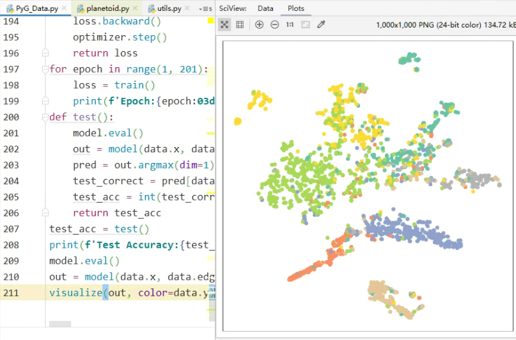Click 'model.eval()' on line 201
This screenshot has height=340, width=516.
tap(108, 133)
